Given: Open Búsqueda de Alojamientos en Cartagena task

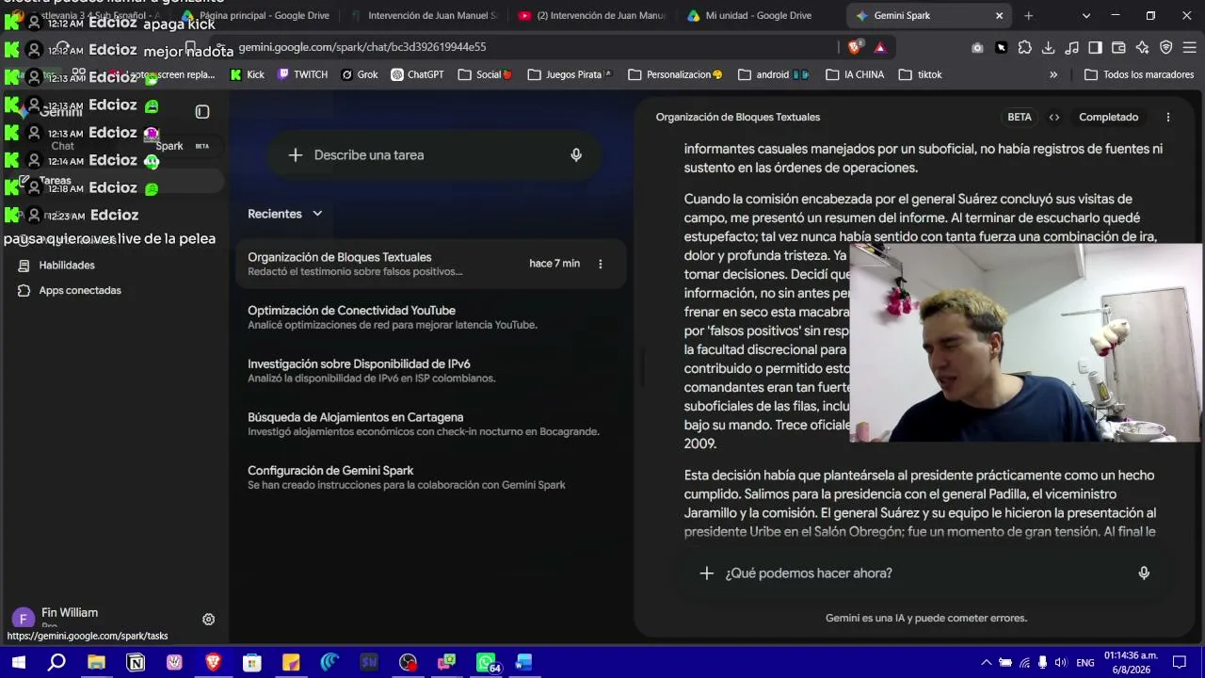Looking at the screenshot, I should [428, 424].
